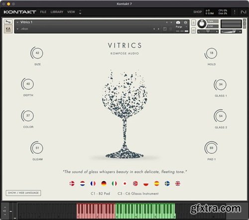
Task: Open the VIEW menu
Action: pos(71,12)
